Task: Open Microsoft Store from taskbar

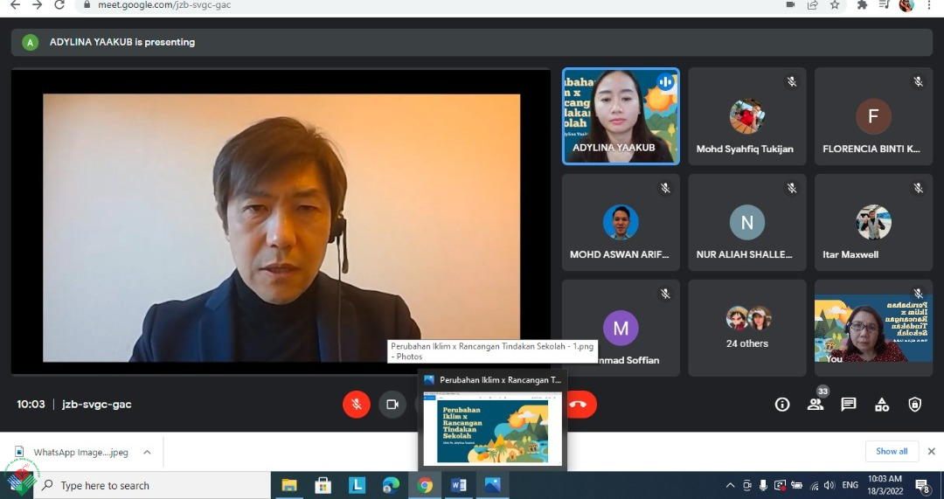Action: (323, 485)
